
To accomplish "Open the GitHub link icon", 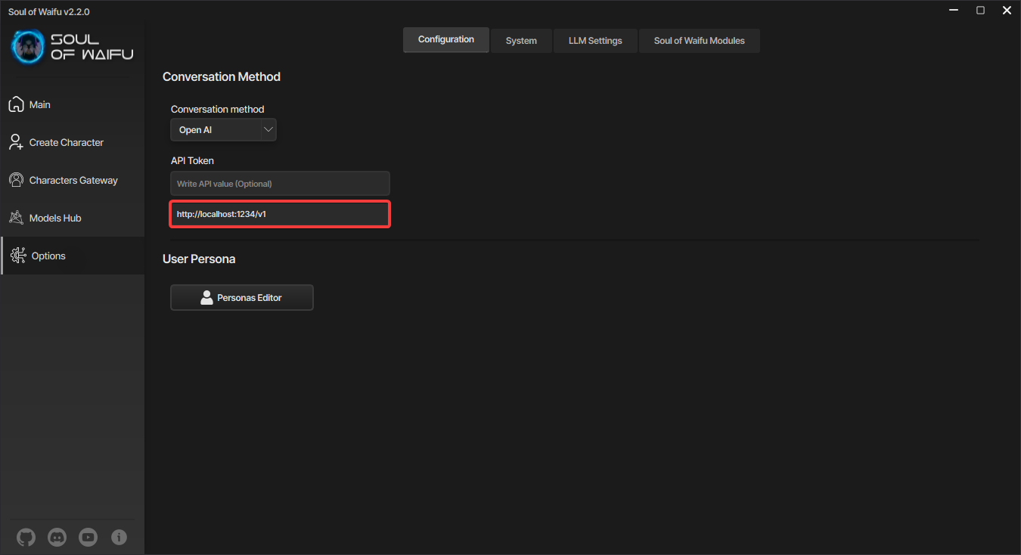I will click(x=26, y=538).
